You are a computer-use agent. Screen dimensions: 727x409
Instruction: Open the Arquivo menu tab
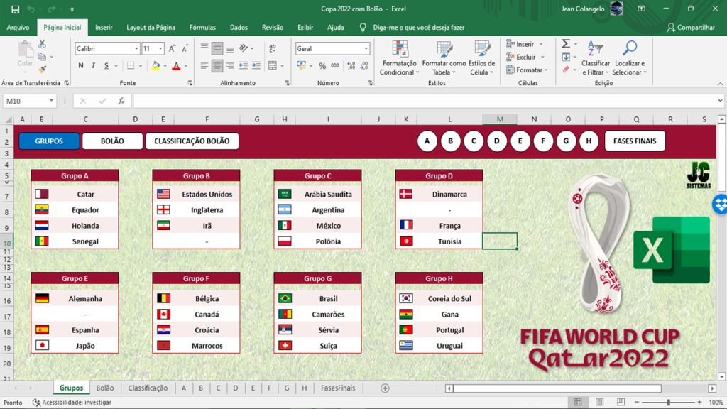click(18, 28)
